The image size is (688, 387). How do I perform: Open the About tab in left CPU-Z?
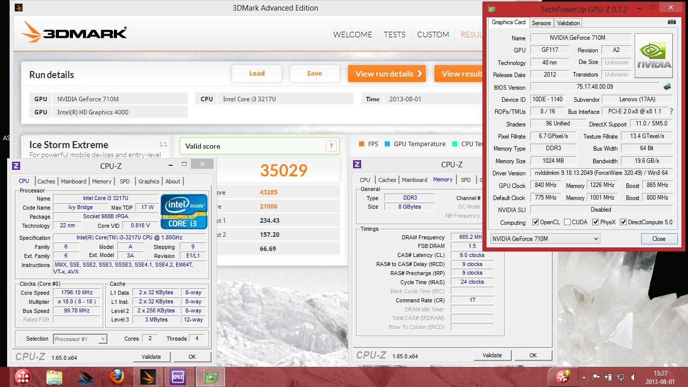(173, 181)
